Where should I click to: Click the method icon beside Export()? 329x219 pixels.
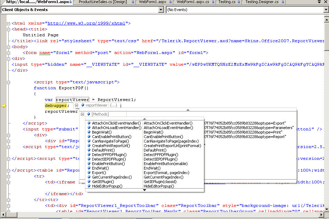89,173
